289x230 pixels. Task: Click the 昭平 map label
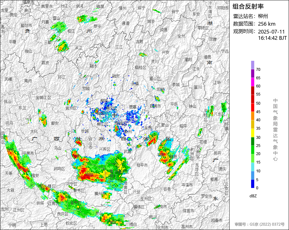183,126
